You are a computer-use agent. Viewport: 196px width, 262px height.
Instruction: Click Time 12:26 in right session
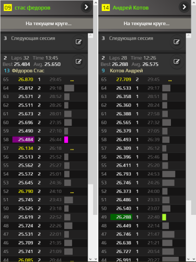[x=143, y=58]
